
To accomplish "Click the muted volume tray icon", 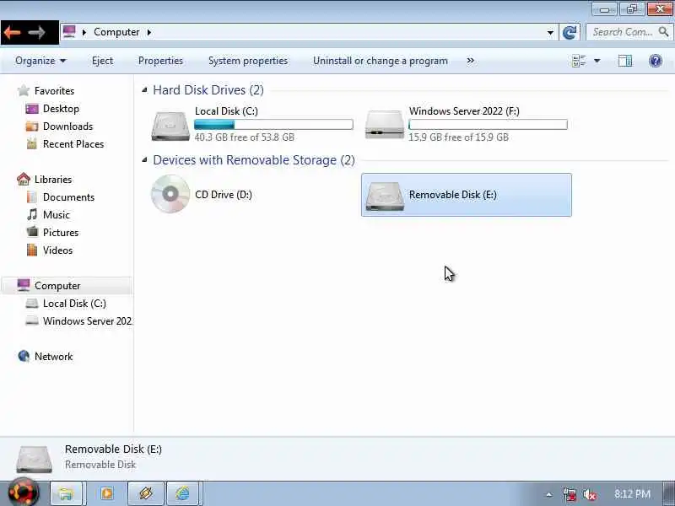I will [589, 494].
